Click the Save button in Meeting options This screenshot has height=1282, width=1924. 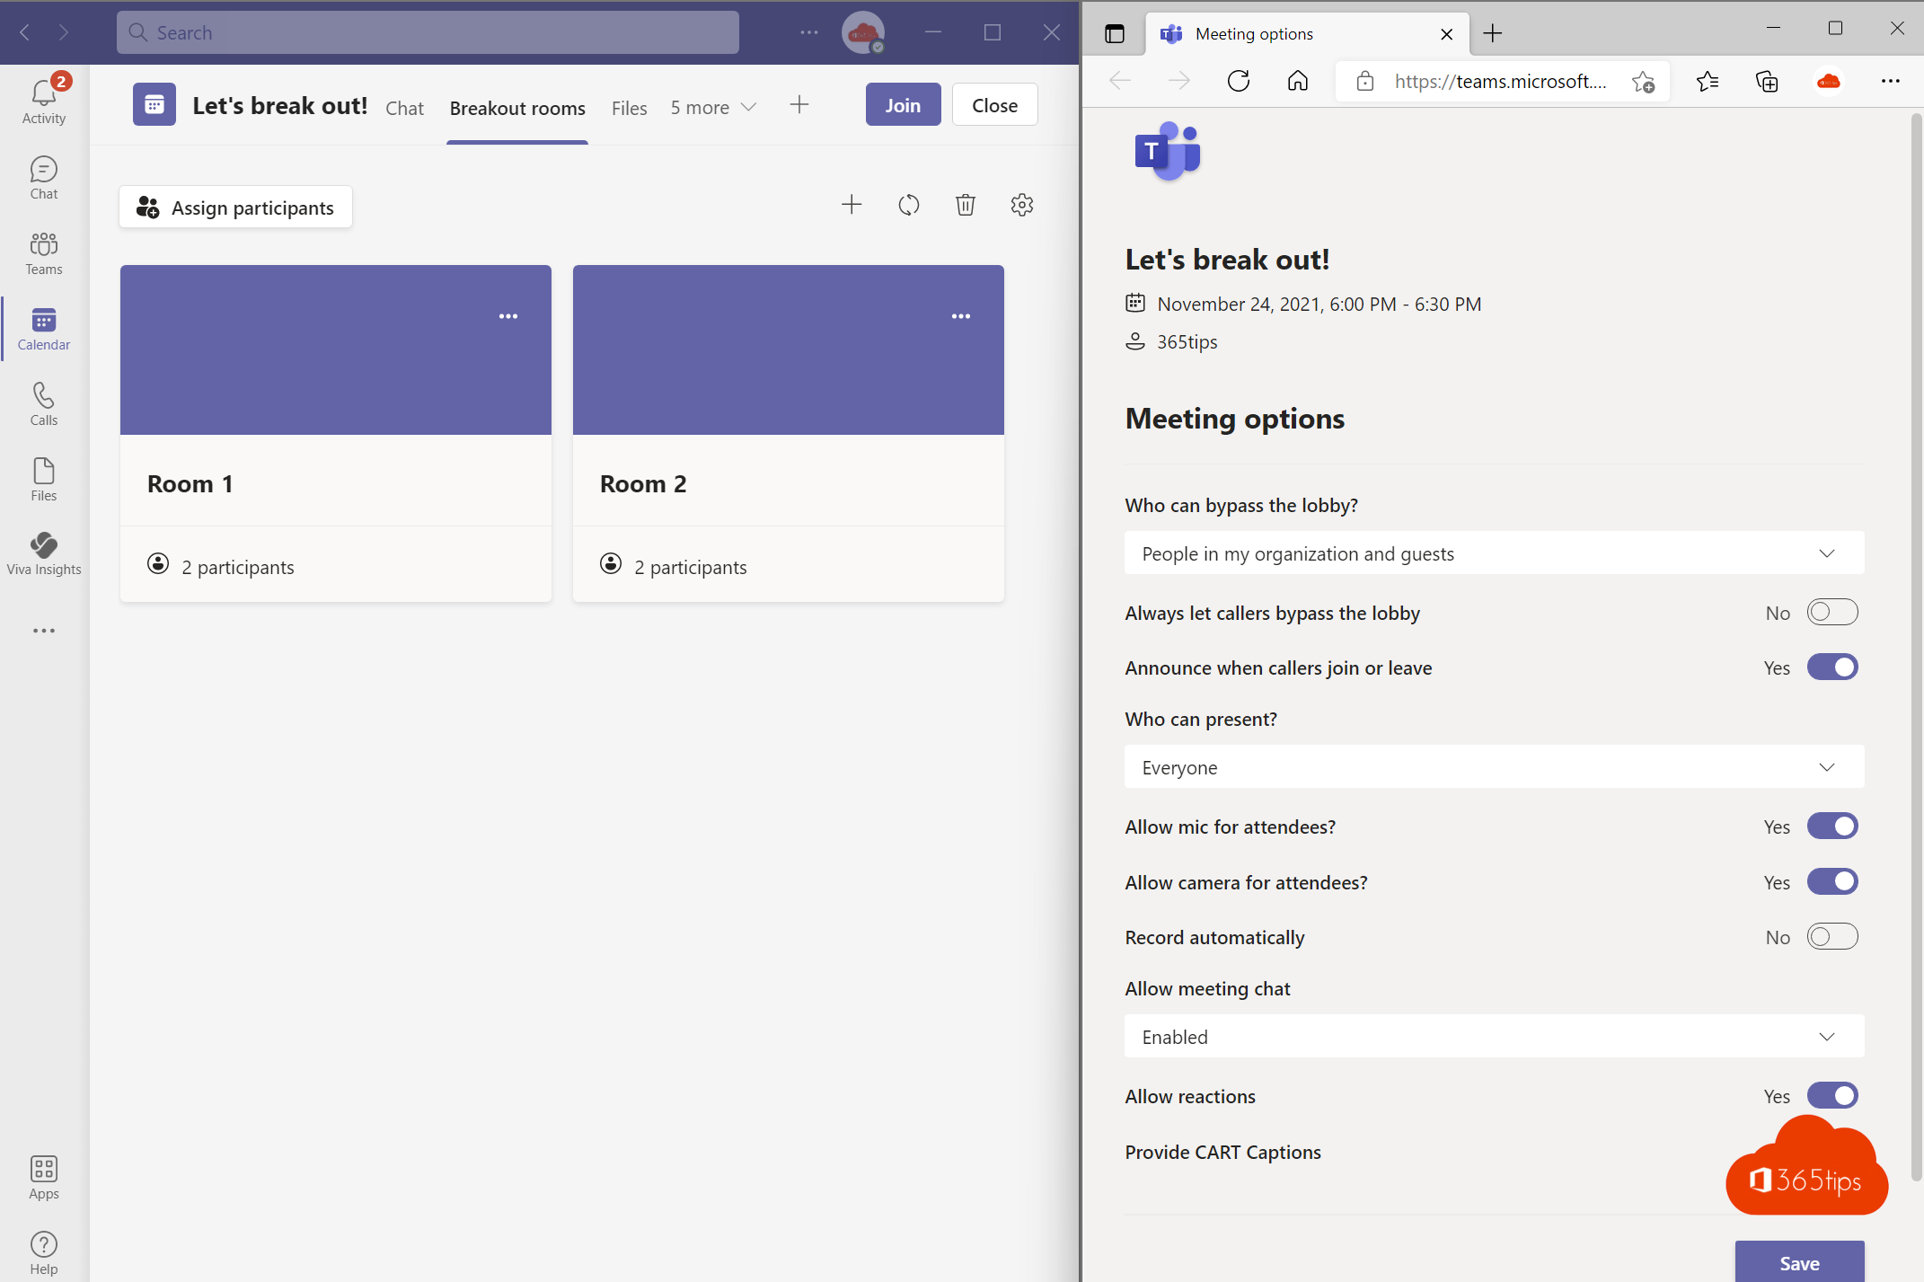(x=1799, y=1260)
